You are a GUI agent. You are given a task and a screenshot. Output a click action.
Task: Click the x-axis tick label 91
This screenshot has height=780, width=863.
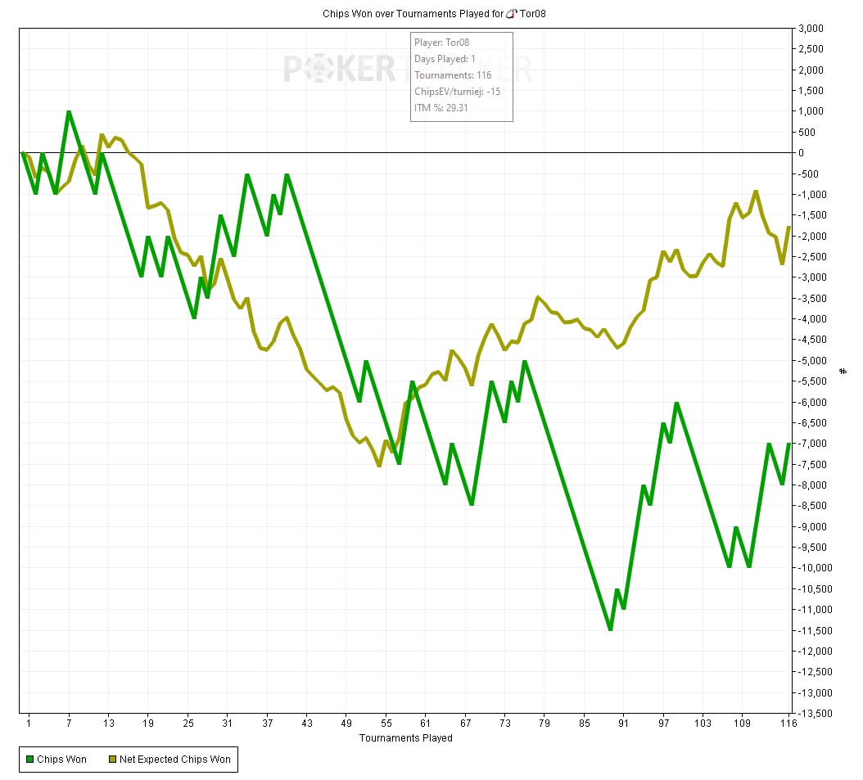623,724
